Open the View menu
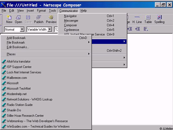The image size is (173, 130). [20, 11]
